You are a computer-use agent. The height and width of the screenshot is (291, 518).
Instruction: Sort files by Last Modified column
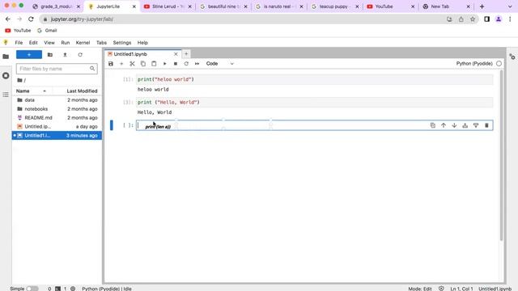[x=82, y=91]
